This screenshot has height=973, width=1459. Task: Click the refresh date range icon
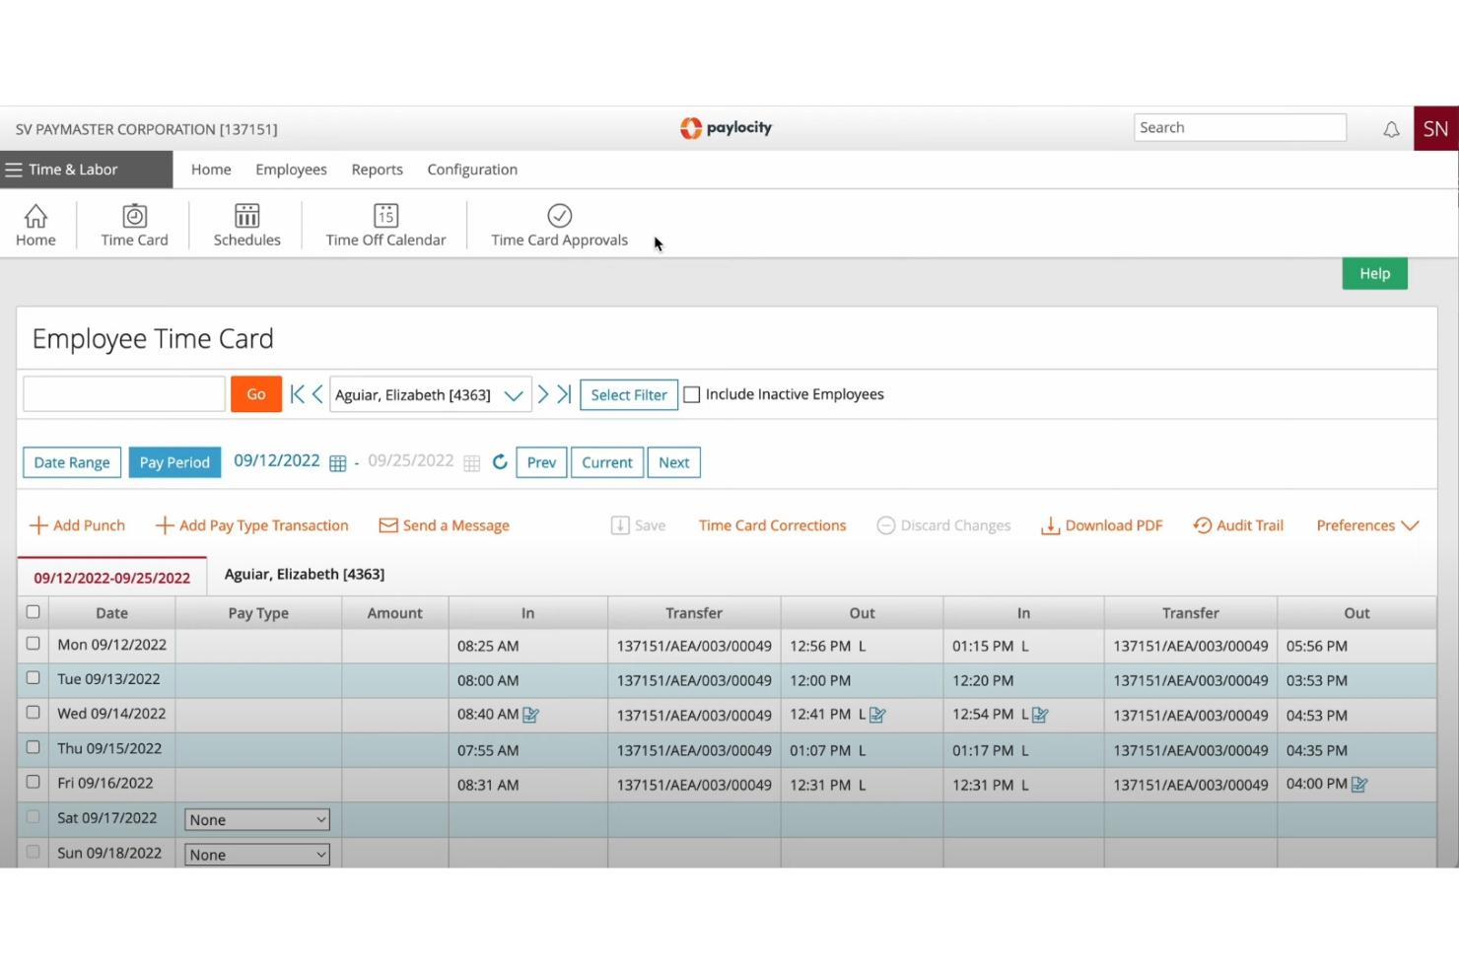[x=500, y=462]
